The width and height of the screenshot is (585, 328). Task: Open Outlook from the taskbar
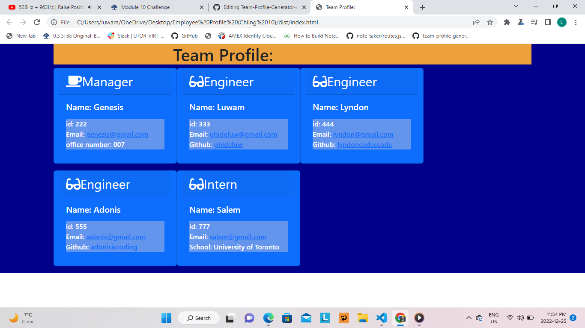click(306, 318)
